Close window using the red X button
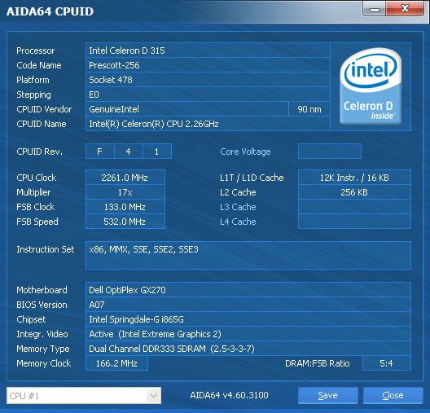Image resolution: width=430 pixels, height=413 pixels. [405, 9]
